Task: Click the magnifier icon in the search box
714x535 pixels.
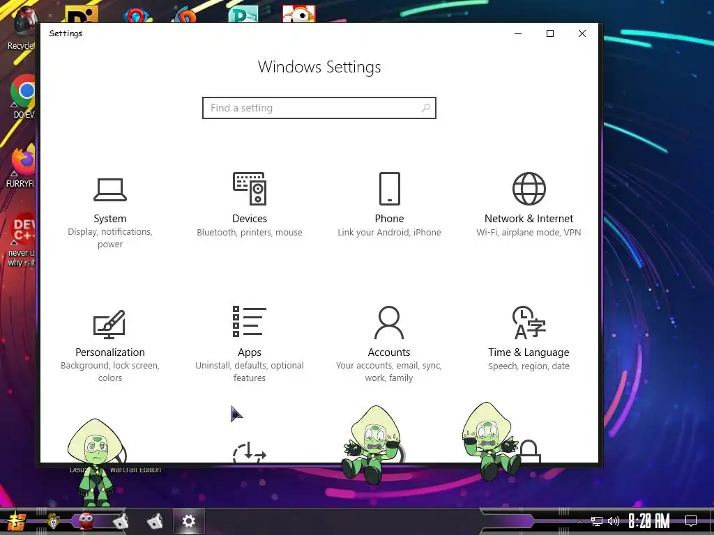Action: (426, 108)
